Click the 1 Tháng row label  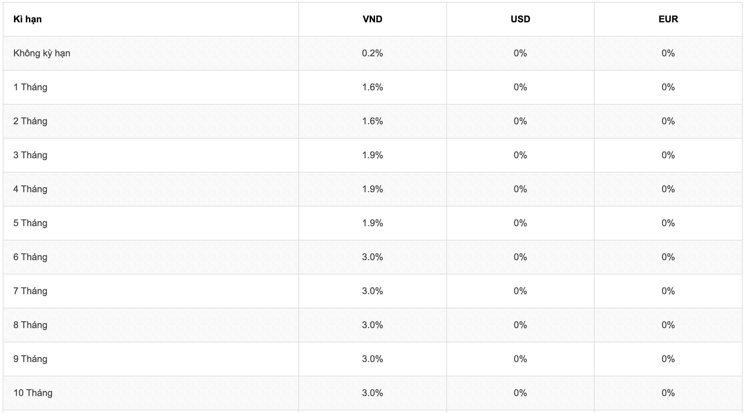[30, 87]
